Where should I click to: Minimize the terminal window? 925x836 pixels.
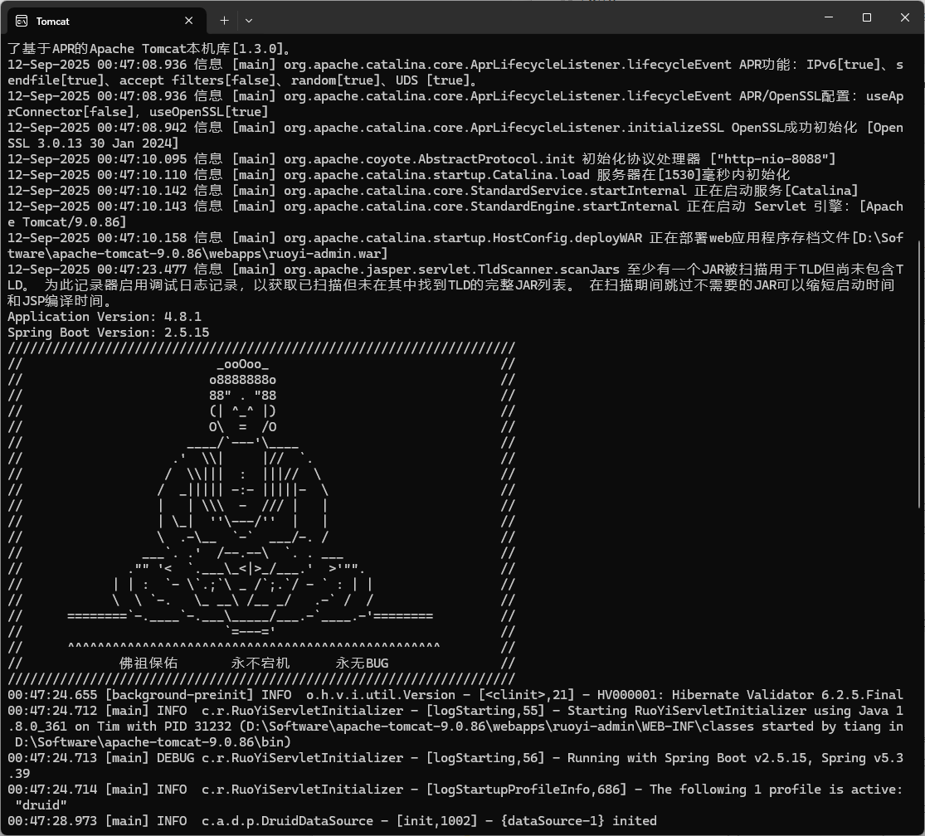[829, 17]
